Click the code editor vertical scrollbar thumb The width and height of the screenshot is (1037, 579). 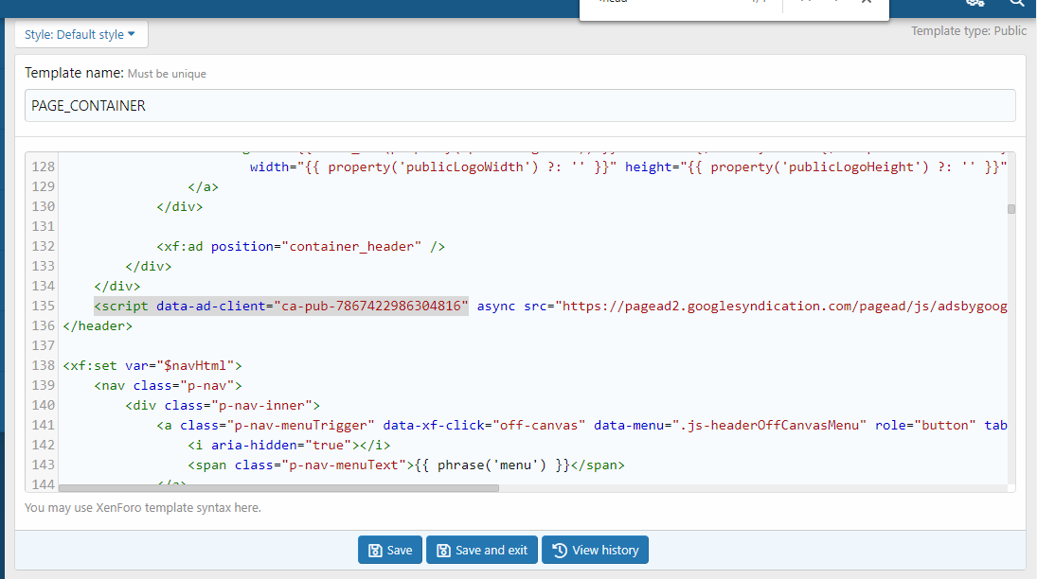coord(1011,209)
